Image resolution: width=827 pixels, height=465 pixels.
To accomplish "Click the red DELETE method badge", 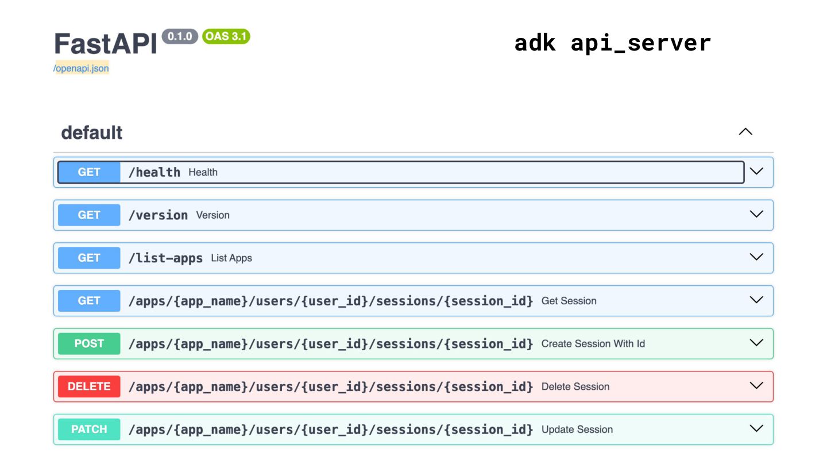I will (x=89, y=386).
